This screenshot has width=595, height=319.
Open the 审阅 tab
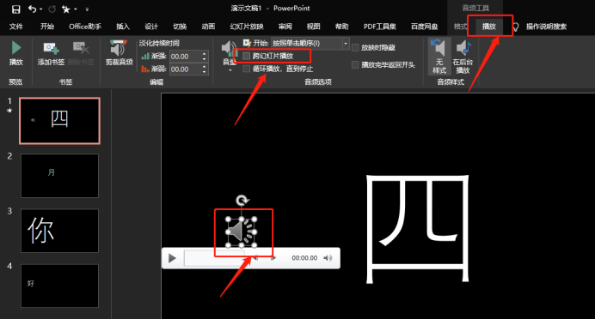tap(285, 27)
